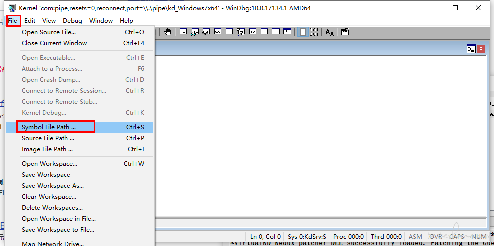Maximize the WinDbg window
494x246 pixels.
455,8
